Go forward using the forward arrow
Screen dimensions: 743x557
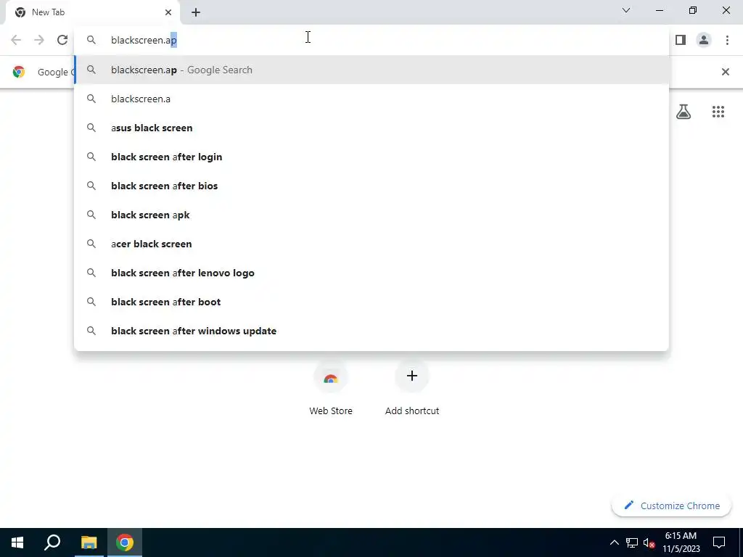pos(39,40)
